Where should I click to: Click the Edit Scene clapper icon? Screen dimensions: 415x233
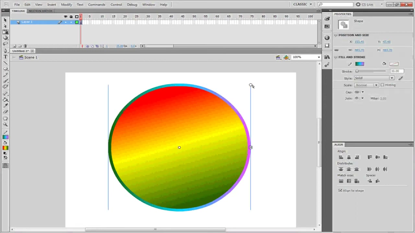tap(278, 57)
